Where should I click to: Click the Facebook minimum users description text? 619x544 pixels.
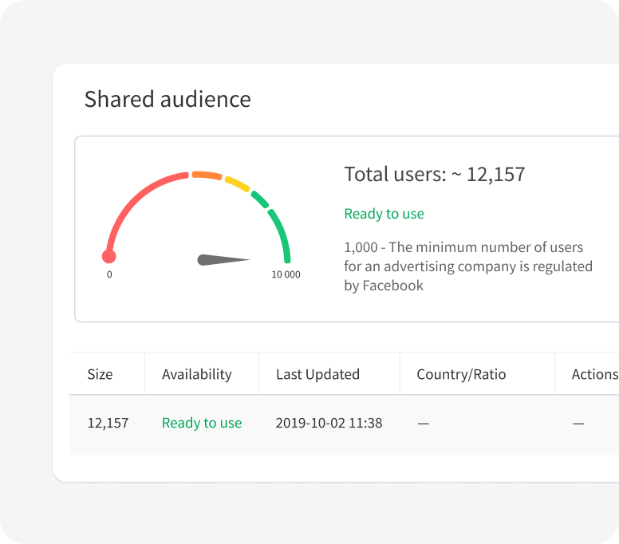[x=467, y=266]
